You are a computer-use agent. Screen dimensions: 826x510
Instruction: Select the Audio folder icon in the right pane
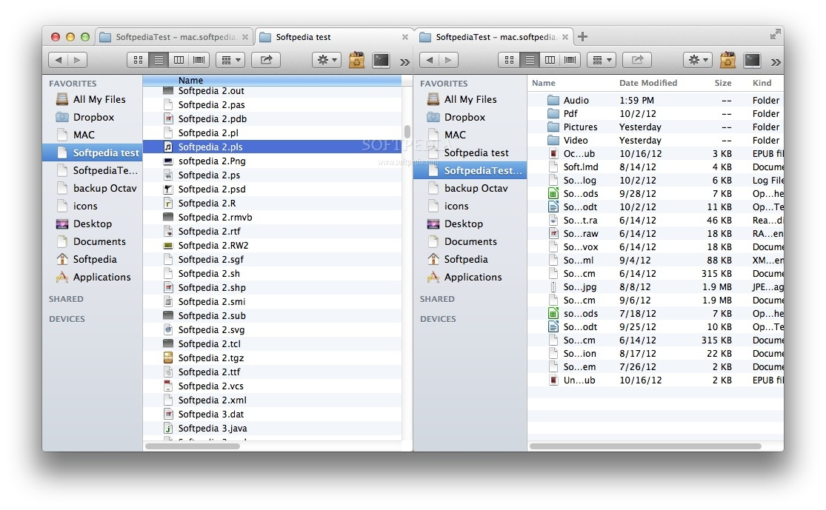click(x=553, y=100)
